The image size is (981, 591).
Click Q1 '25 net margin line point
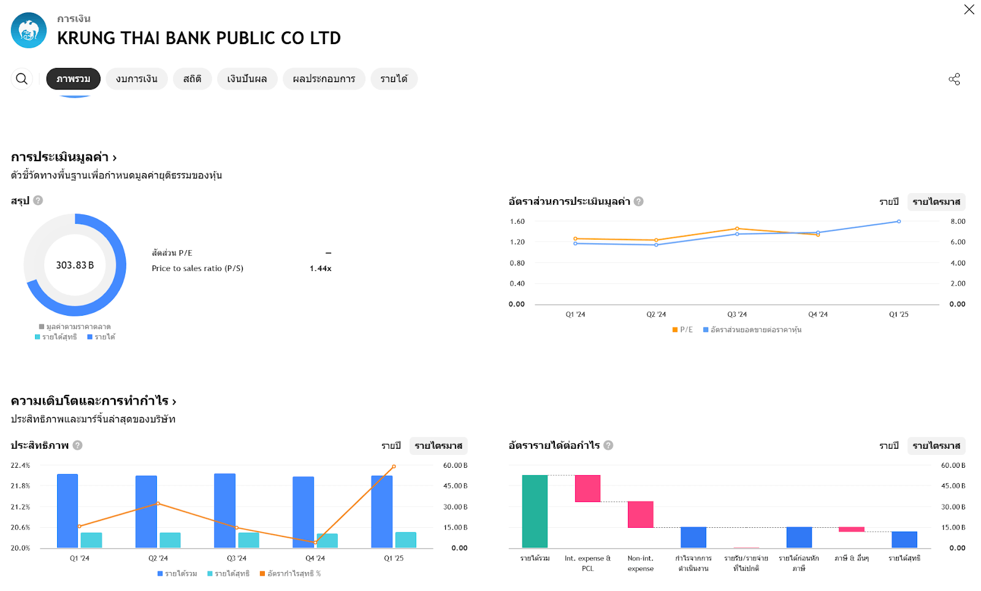pos(394,467)
